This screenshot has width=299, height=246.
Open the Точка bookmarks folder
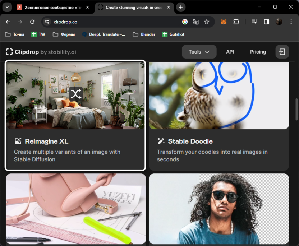click(15, 34)
